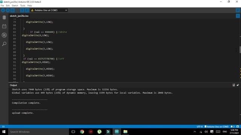Open the Tools menu
The image size is (241, 135).
[x=23, y=6]
